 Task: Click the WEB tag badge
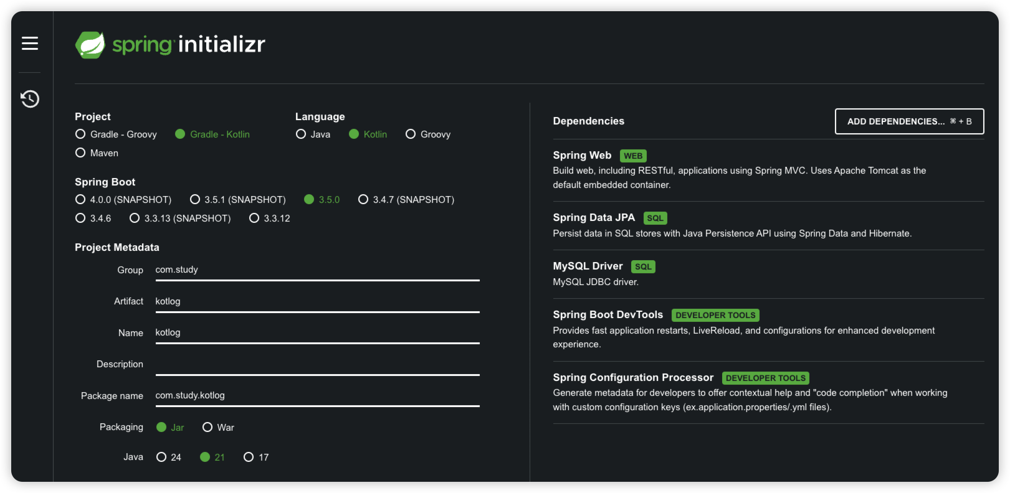(633, 156)
